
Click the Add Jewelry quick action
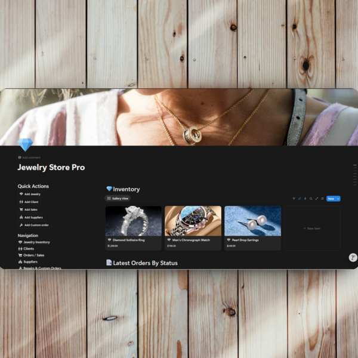pyautogui.click(x=30, y=194)
